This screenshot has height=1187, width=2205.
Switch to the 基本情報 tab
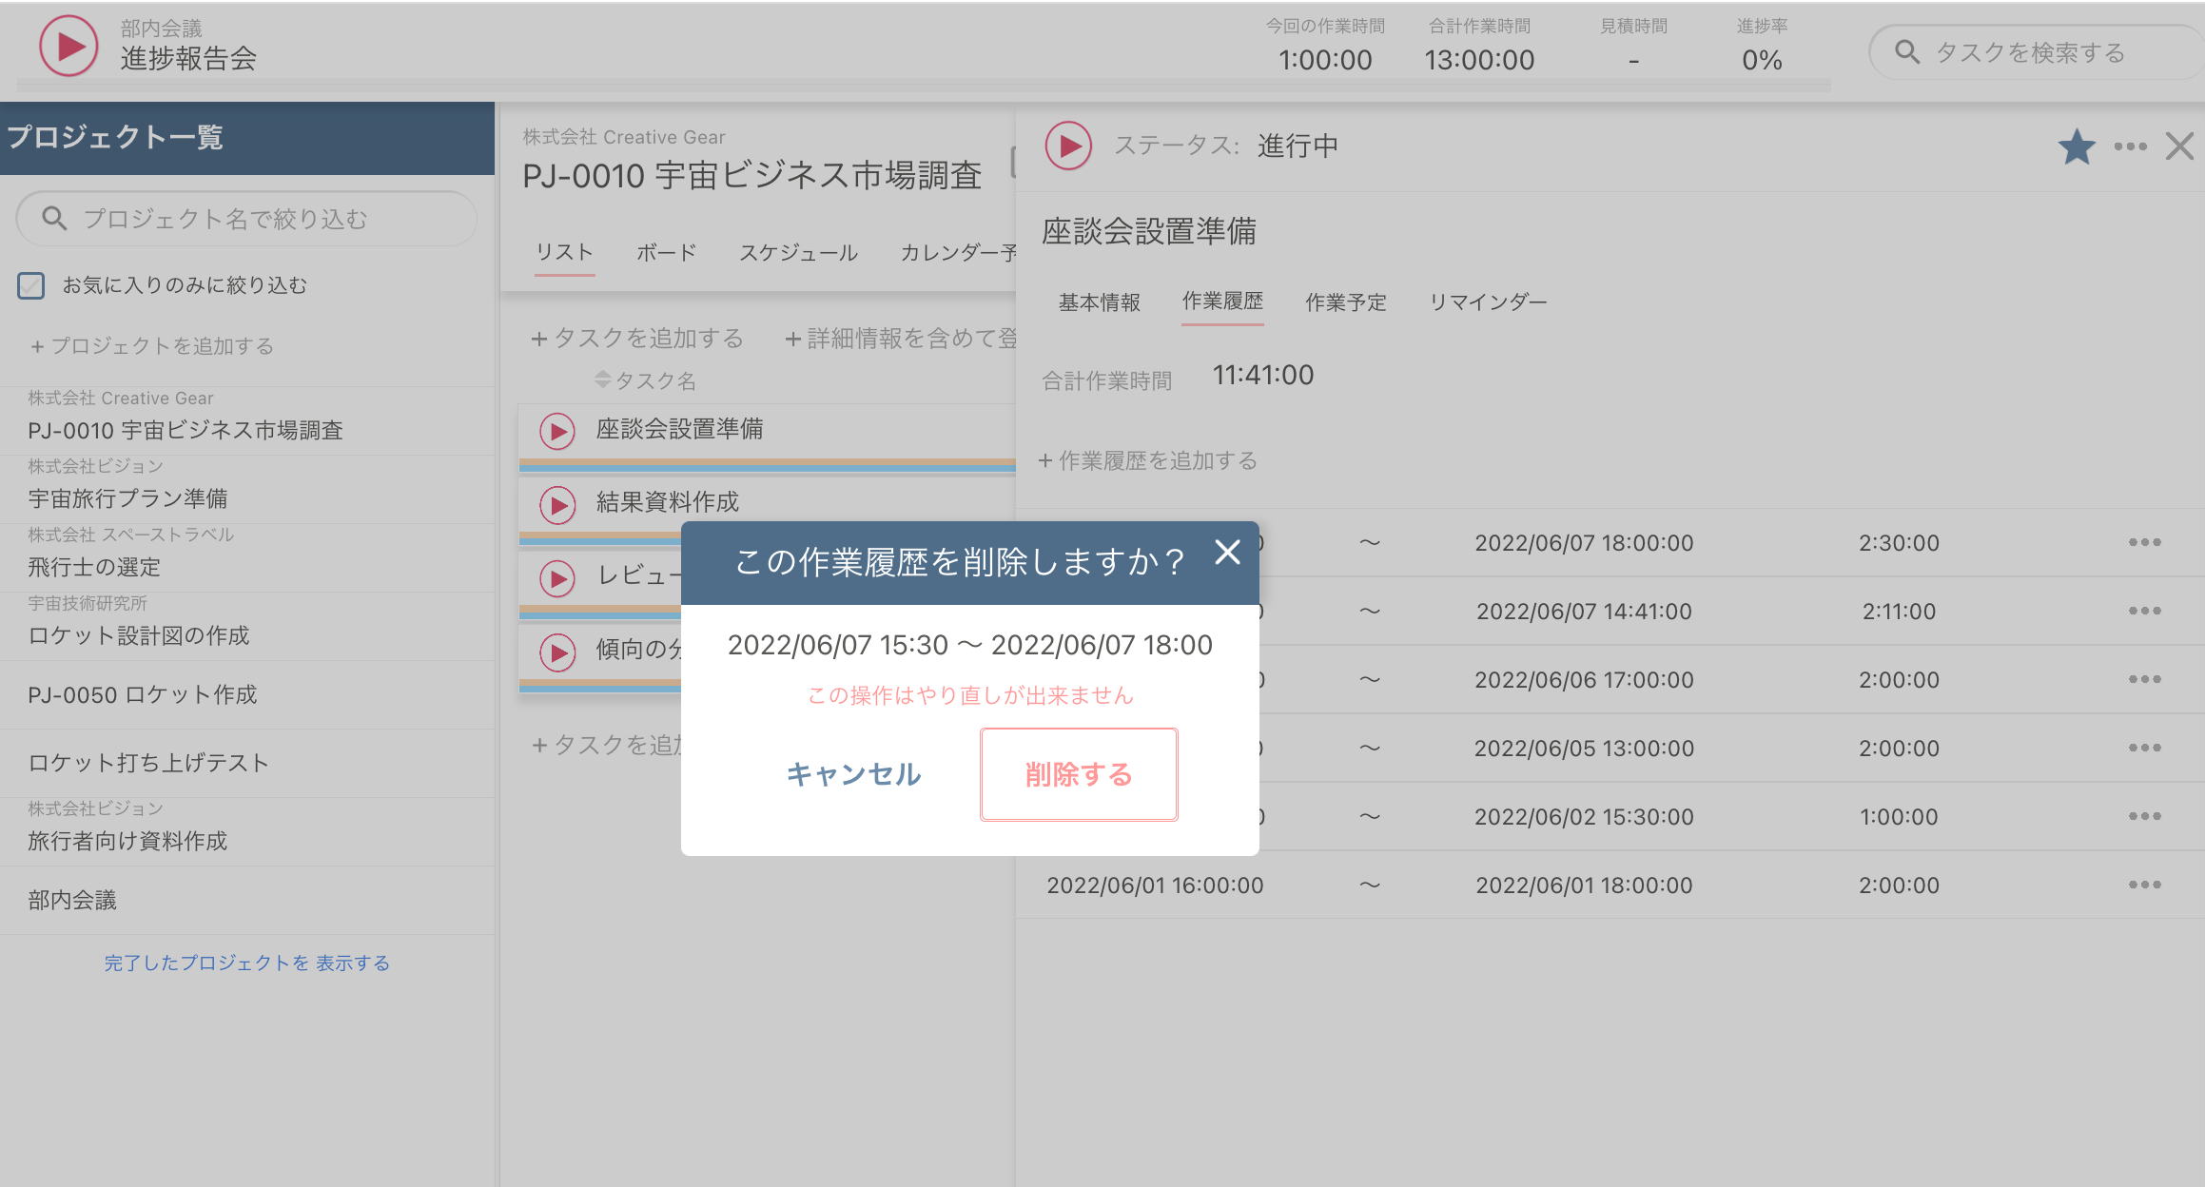click(1100, 302)
